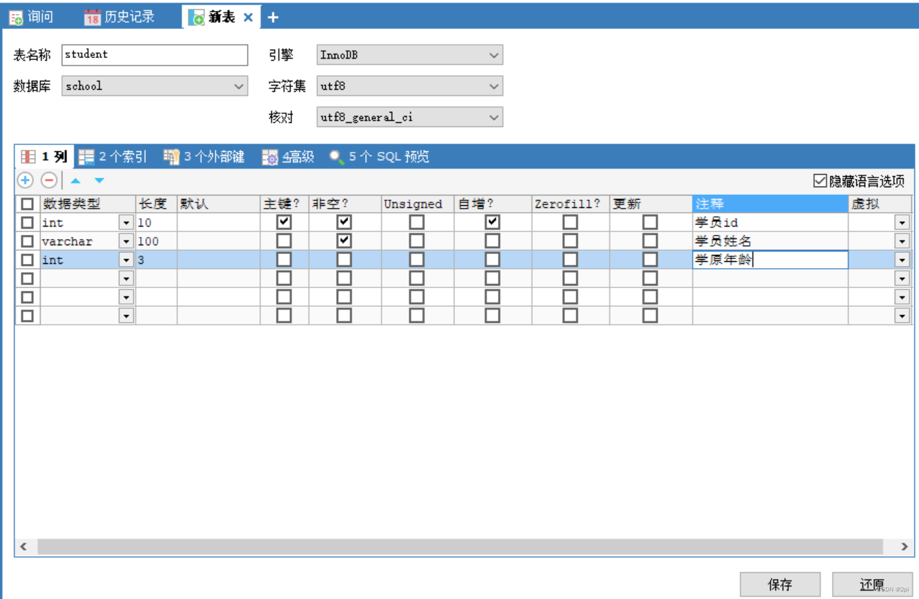Open data type dropdown for the varchar row
The image size is (919, 599).
pos(126,241)
